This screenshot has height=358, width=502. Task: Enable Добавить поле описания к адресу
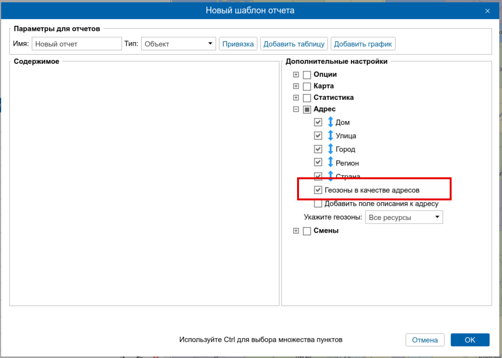[318, 204]
